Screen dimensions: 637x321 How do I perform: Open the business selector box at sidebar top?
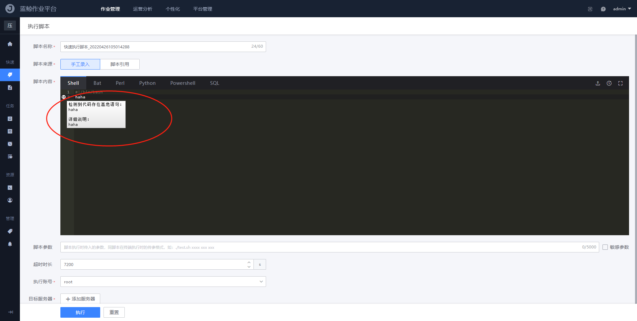[10, 26]
